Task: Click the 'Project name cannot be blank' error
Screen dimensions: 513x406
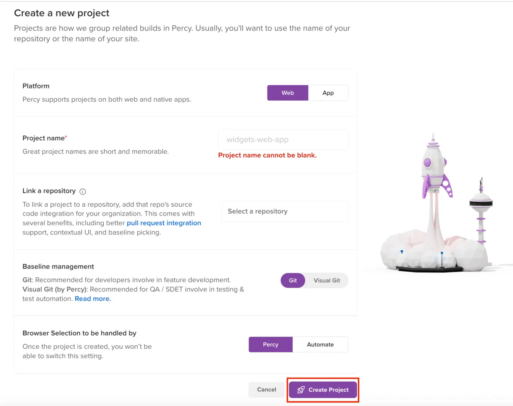Action: pyautogui.click(x=267, y=155)
